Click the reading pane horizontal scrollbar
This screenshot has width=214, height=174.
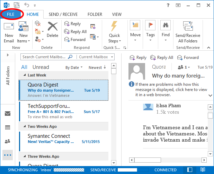[166, 160]
